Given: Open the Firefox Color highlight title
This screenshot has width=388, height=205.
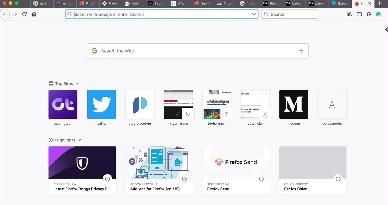Looking at the screenshot, I should tap(295, 189).
